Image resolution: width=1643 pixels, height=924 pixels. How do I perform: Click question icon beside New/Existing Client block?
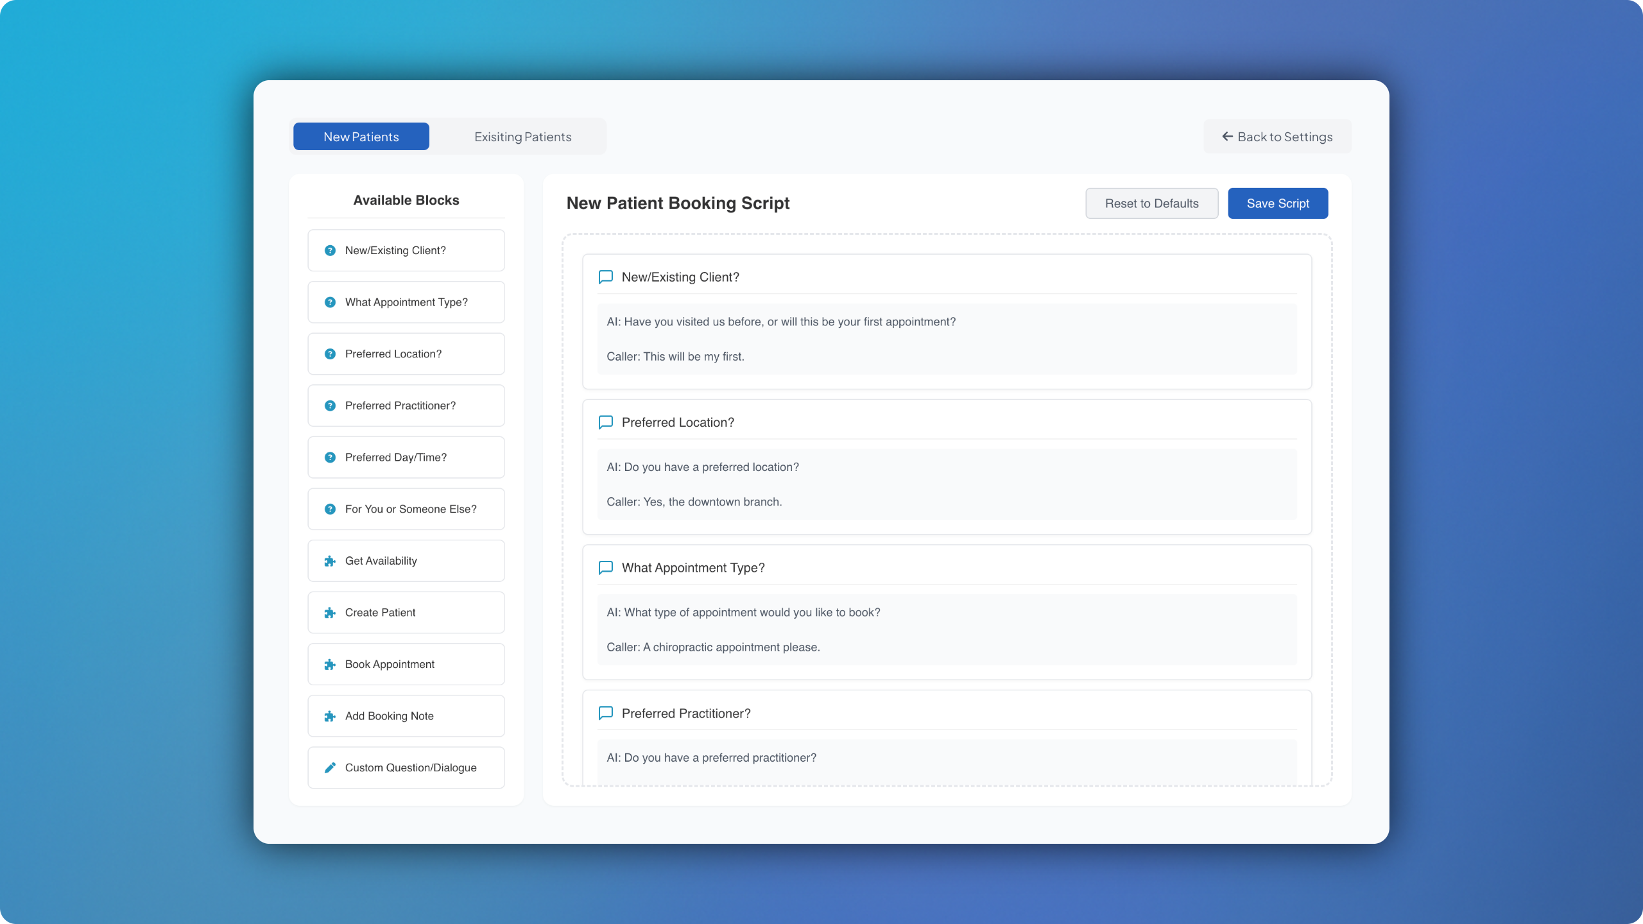point(330,250)
